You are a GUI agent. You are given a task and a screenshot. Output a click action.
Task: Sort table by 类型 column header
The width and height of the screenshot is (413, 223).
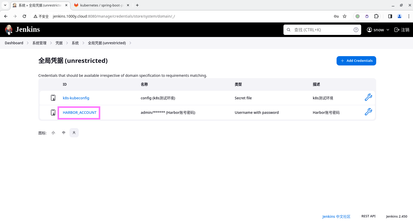238,84
